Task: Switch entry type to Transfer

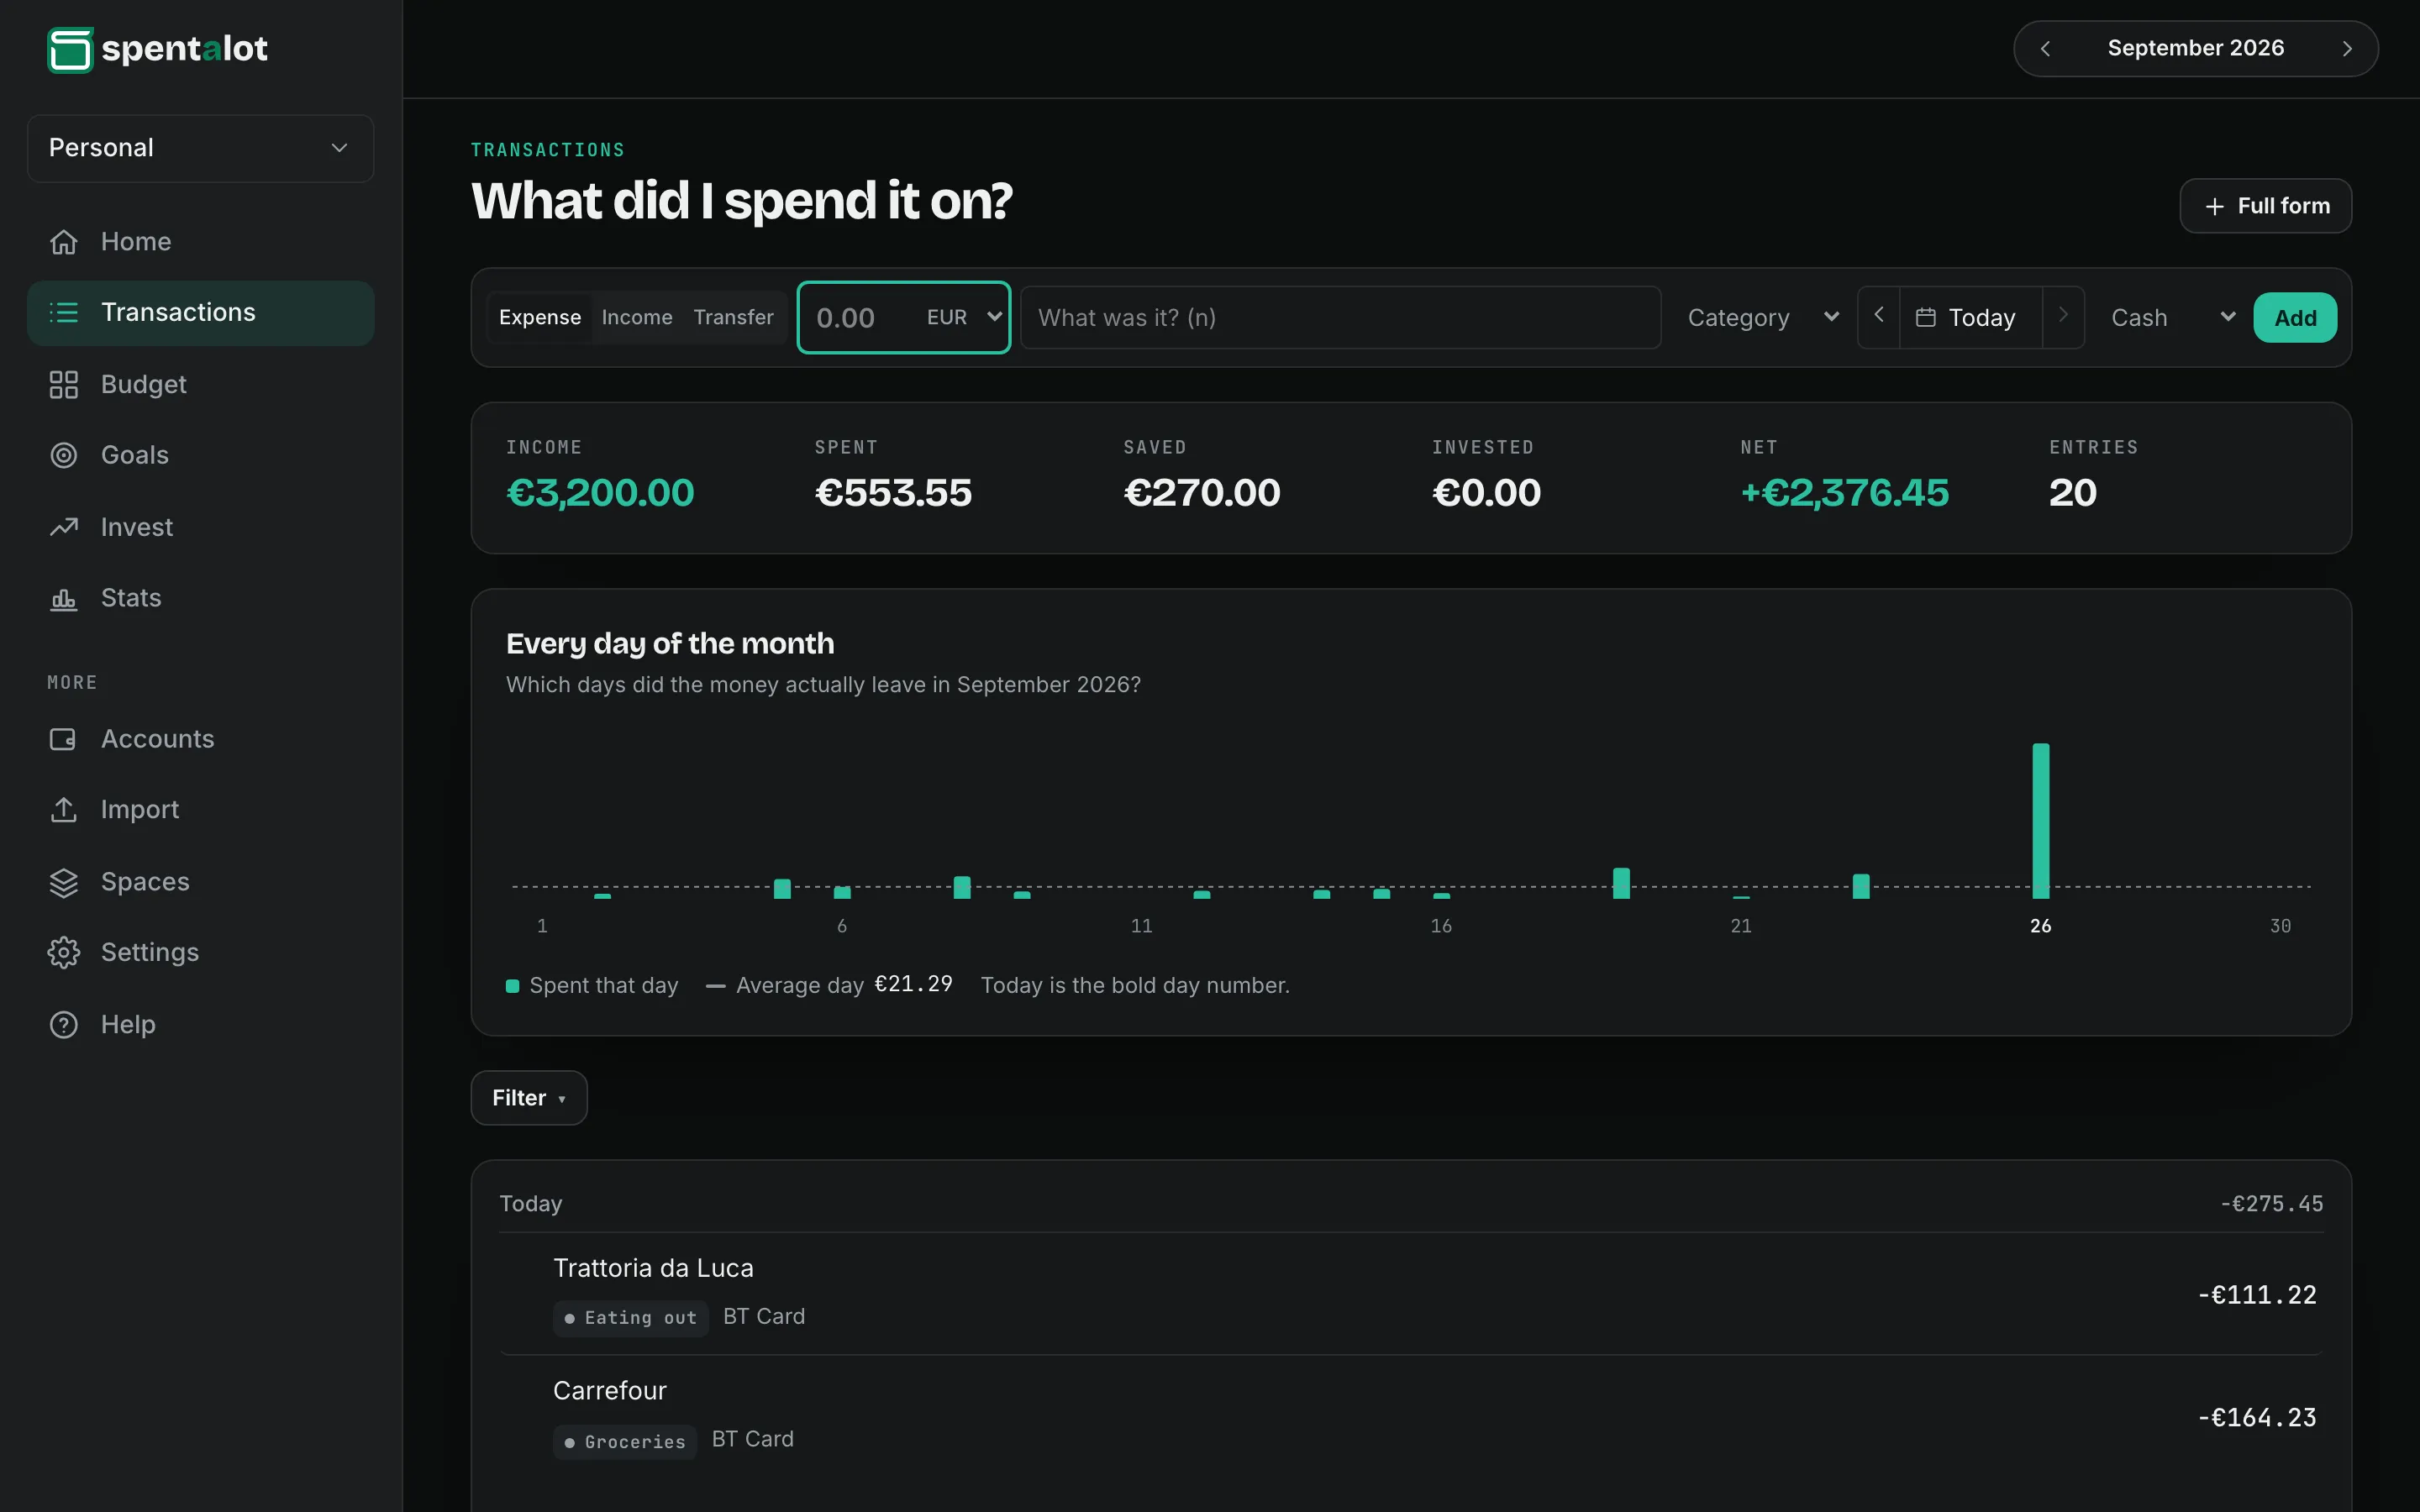Action: click(733, 317)
